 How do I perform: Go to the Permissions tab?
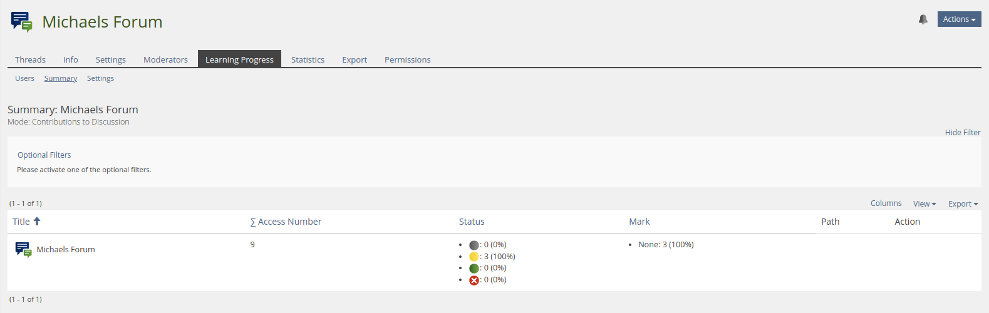[407, 59]
